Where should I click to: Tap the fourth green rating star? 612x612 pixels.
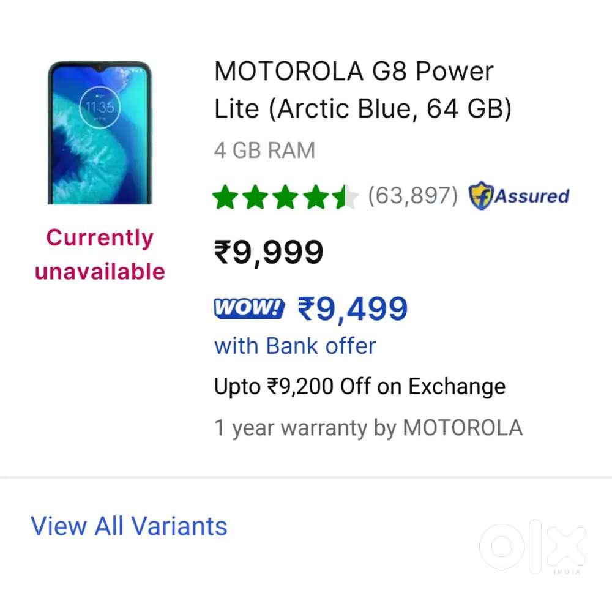click(x=315, y=197)
